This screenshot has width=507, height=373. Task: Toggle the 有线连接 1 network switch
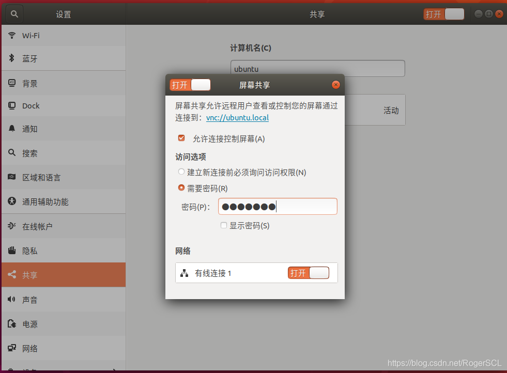point(309,273)
